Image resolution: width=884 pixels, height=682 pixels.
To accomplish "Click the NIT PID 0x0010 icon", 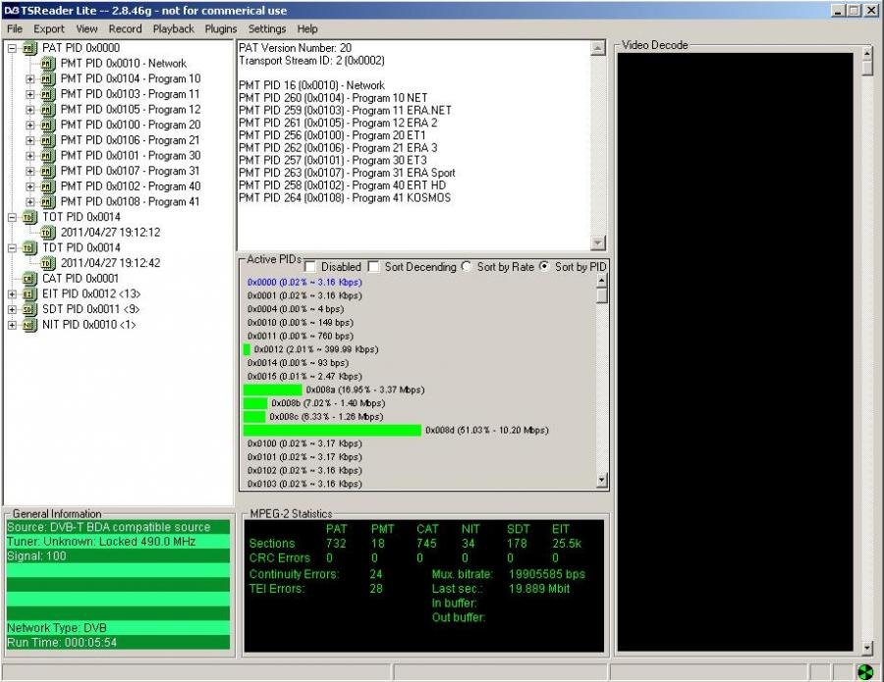I will (x=29, y=325).
